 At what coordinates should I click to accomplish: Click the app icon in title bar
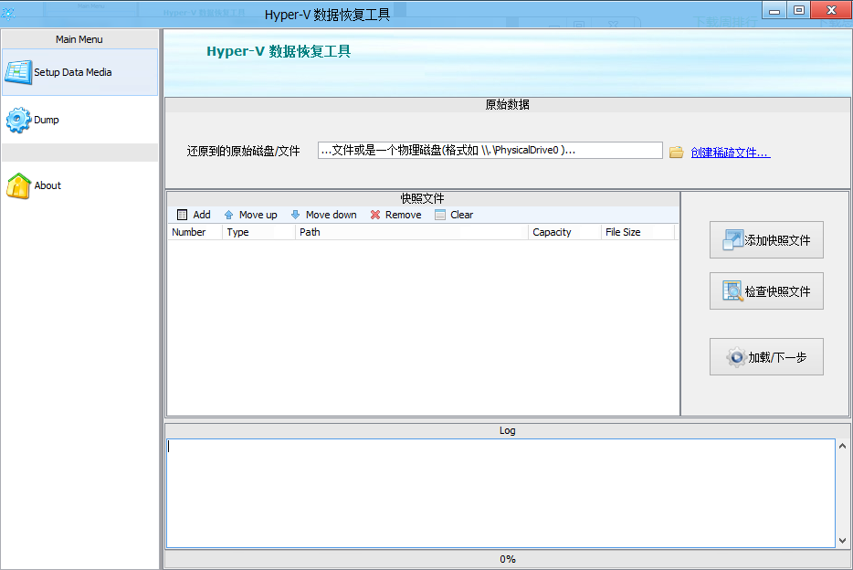[x=8, y=13]
